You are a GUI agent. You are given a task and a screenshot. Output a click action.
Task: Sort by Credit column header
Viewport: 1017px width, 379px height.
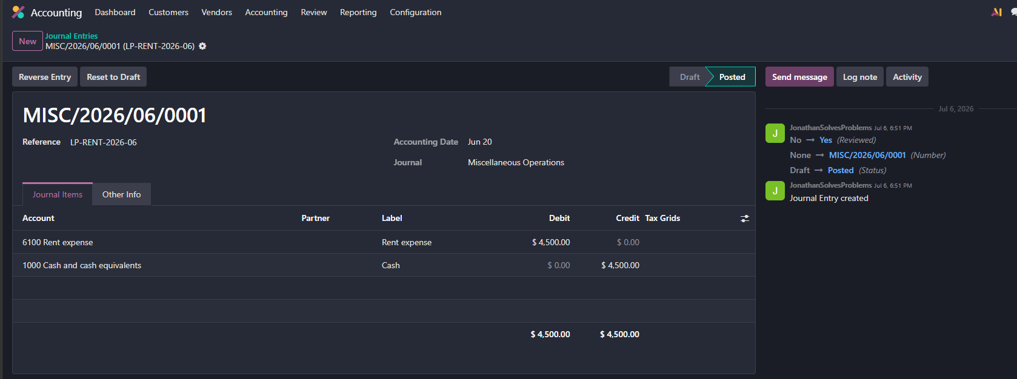click(627, 218)
